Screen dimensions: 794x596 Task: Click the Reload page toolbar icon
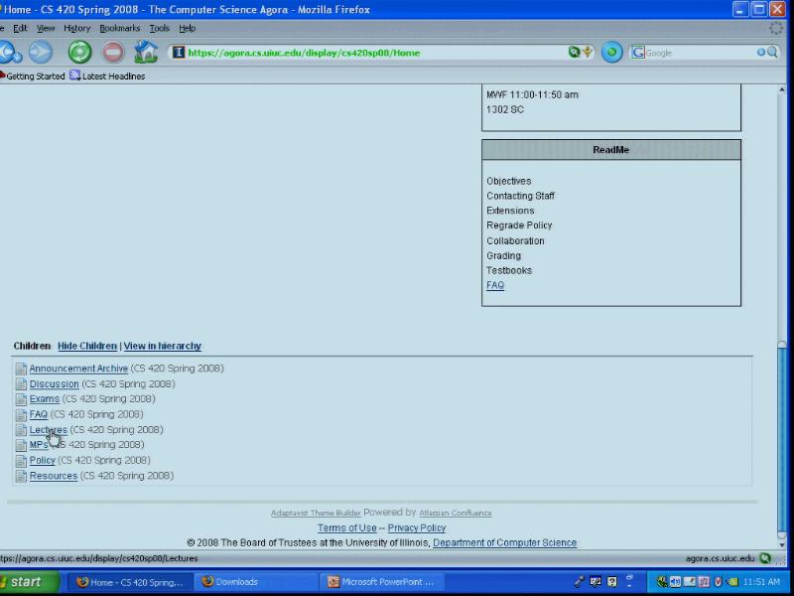pos(79,53)
